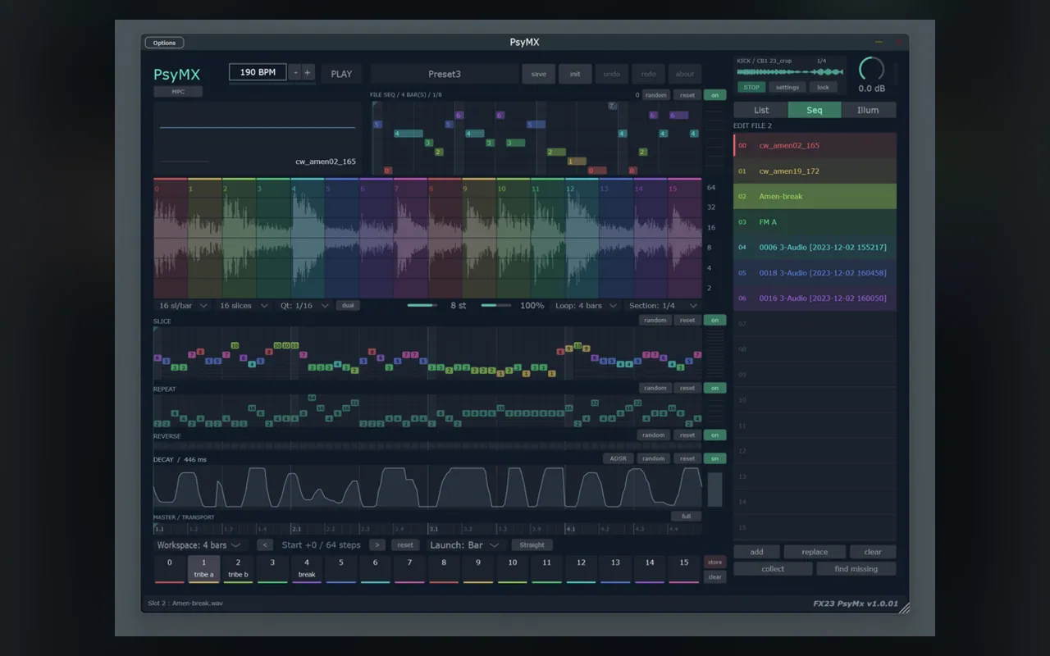Open the 16 slices dropdown
The width and height of the screenshot is (1050, 656).
[244, 305]
